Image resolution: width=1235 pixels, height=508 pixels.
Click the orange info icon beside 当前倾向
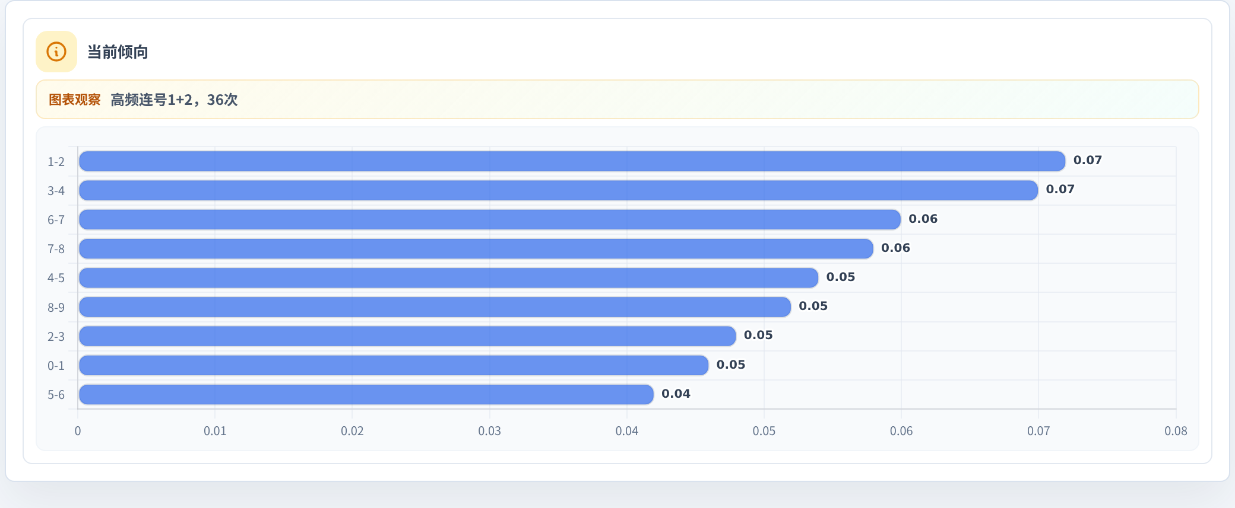tap(56, 52)
